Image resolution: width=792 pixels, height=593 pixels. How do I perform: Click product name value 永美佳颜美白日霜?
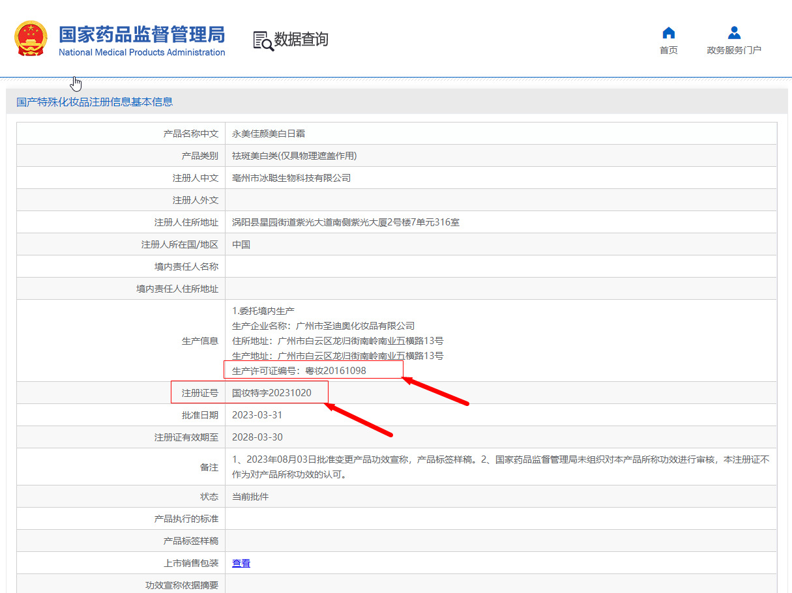[x=269, y=134]
